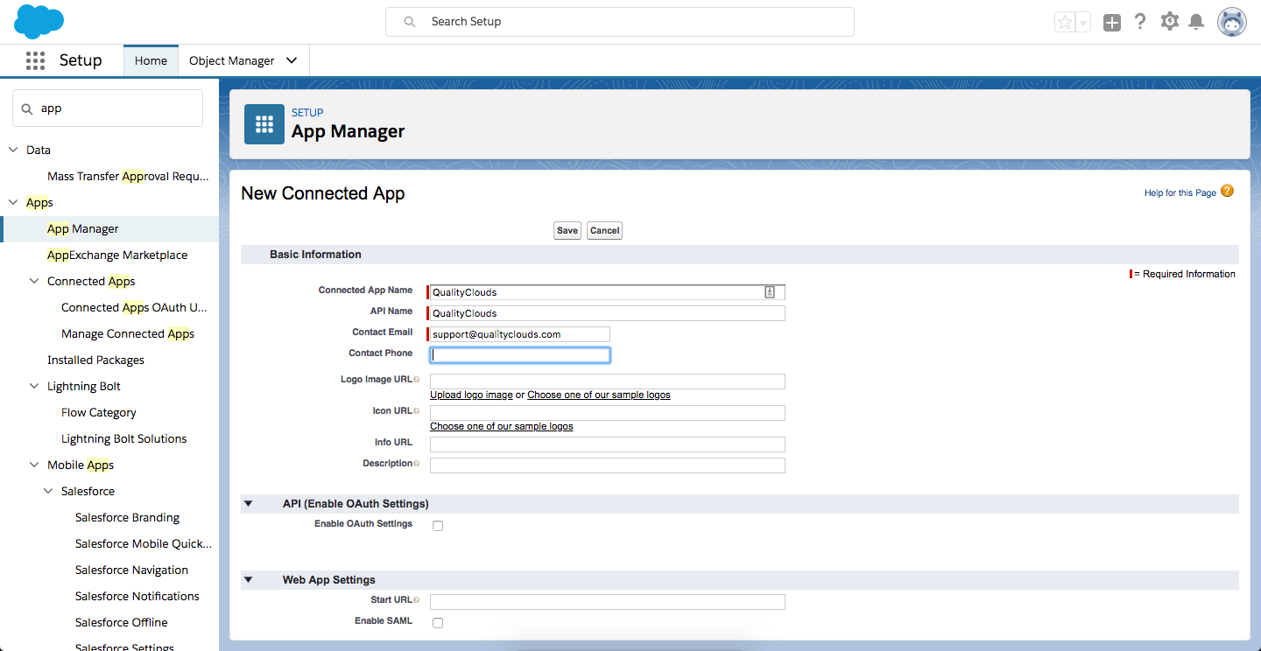Click the Logo Image URL field
1261x651 pixels.
point(608,381)
